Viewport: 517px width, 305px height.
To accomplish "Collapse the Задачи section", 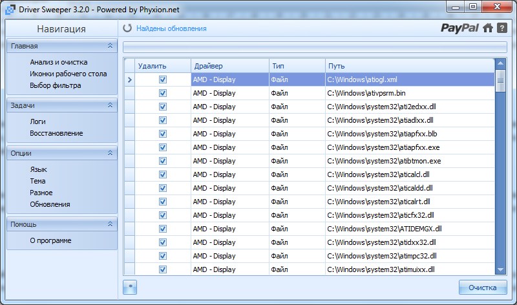I will tap(110, 105).
